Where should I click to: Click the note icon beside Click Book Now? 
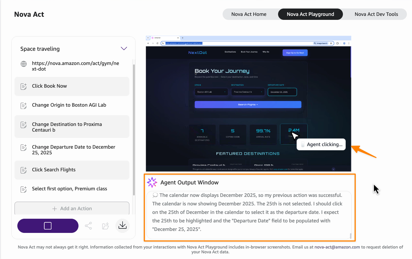pos(24,87)
